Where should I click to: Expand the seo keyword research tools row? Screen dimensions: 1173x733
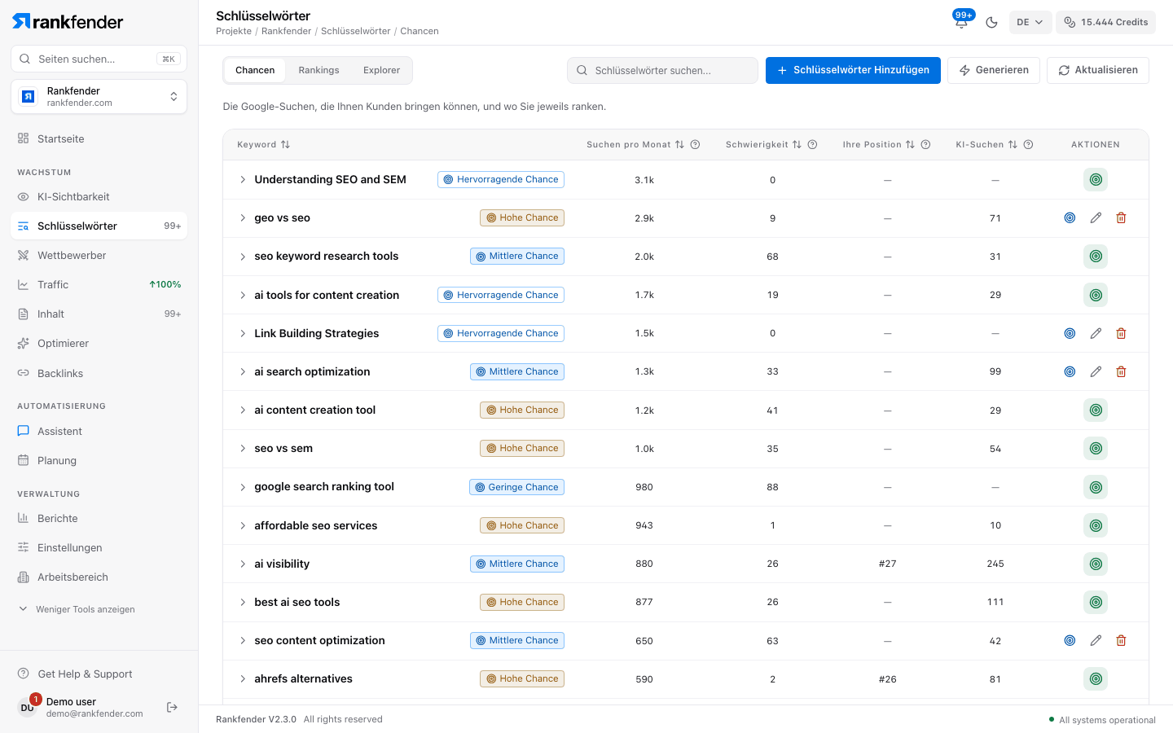tap(243, 257)
